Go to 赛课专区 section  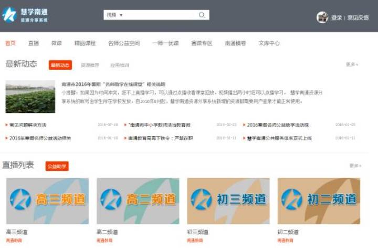[202, 43]
